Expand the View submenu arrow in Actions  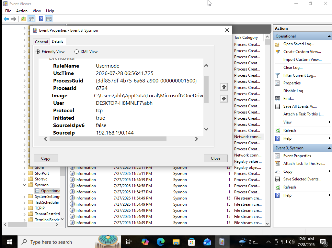[329, 122]
